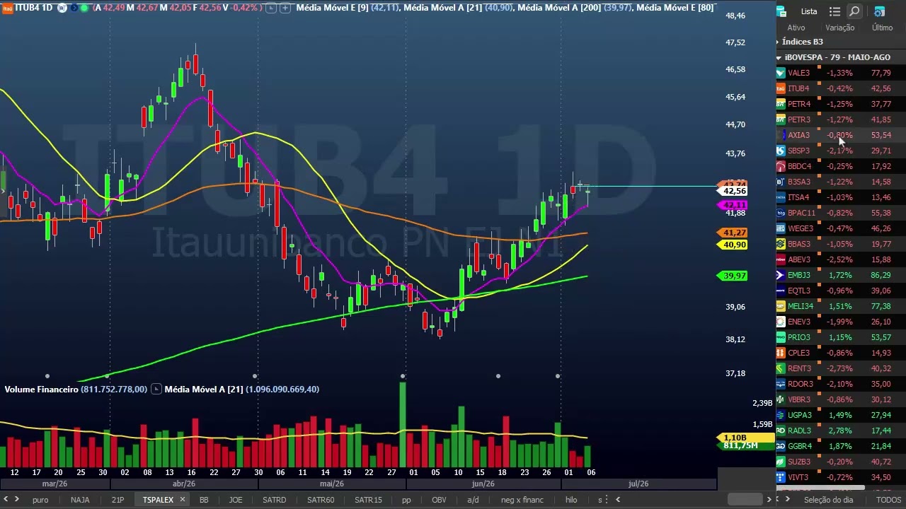Select the Seleção do dia list tab
Screen dimensions: 906x509
point(829,500)
